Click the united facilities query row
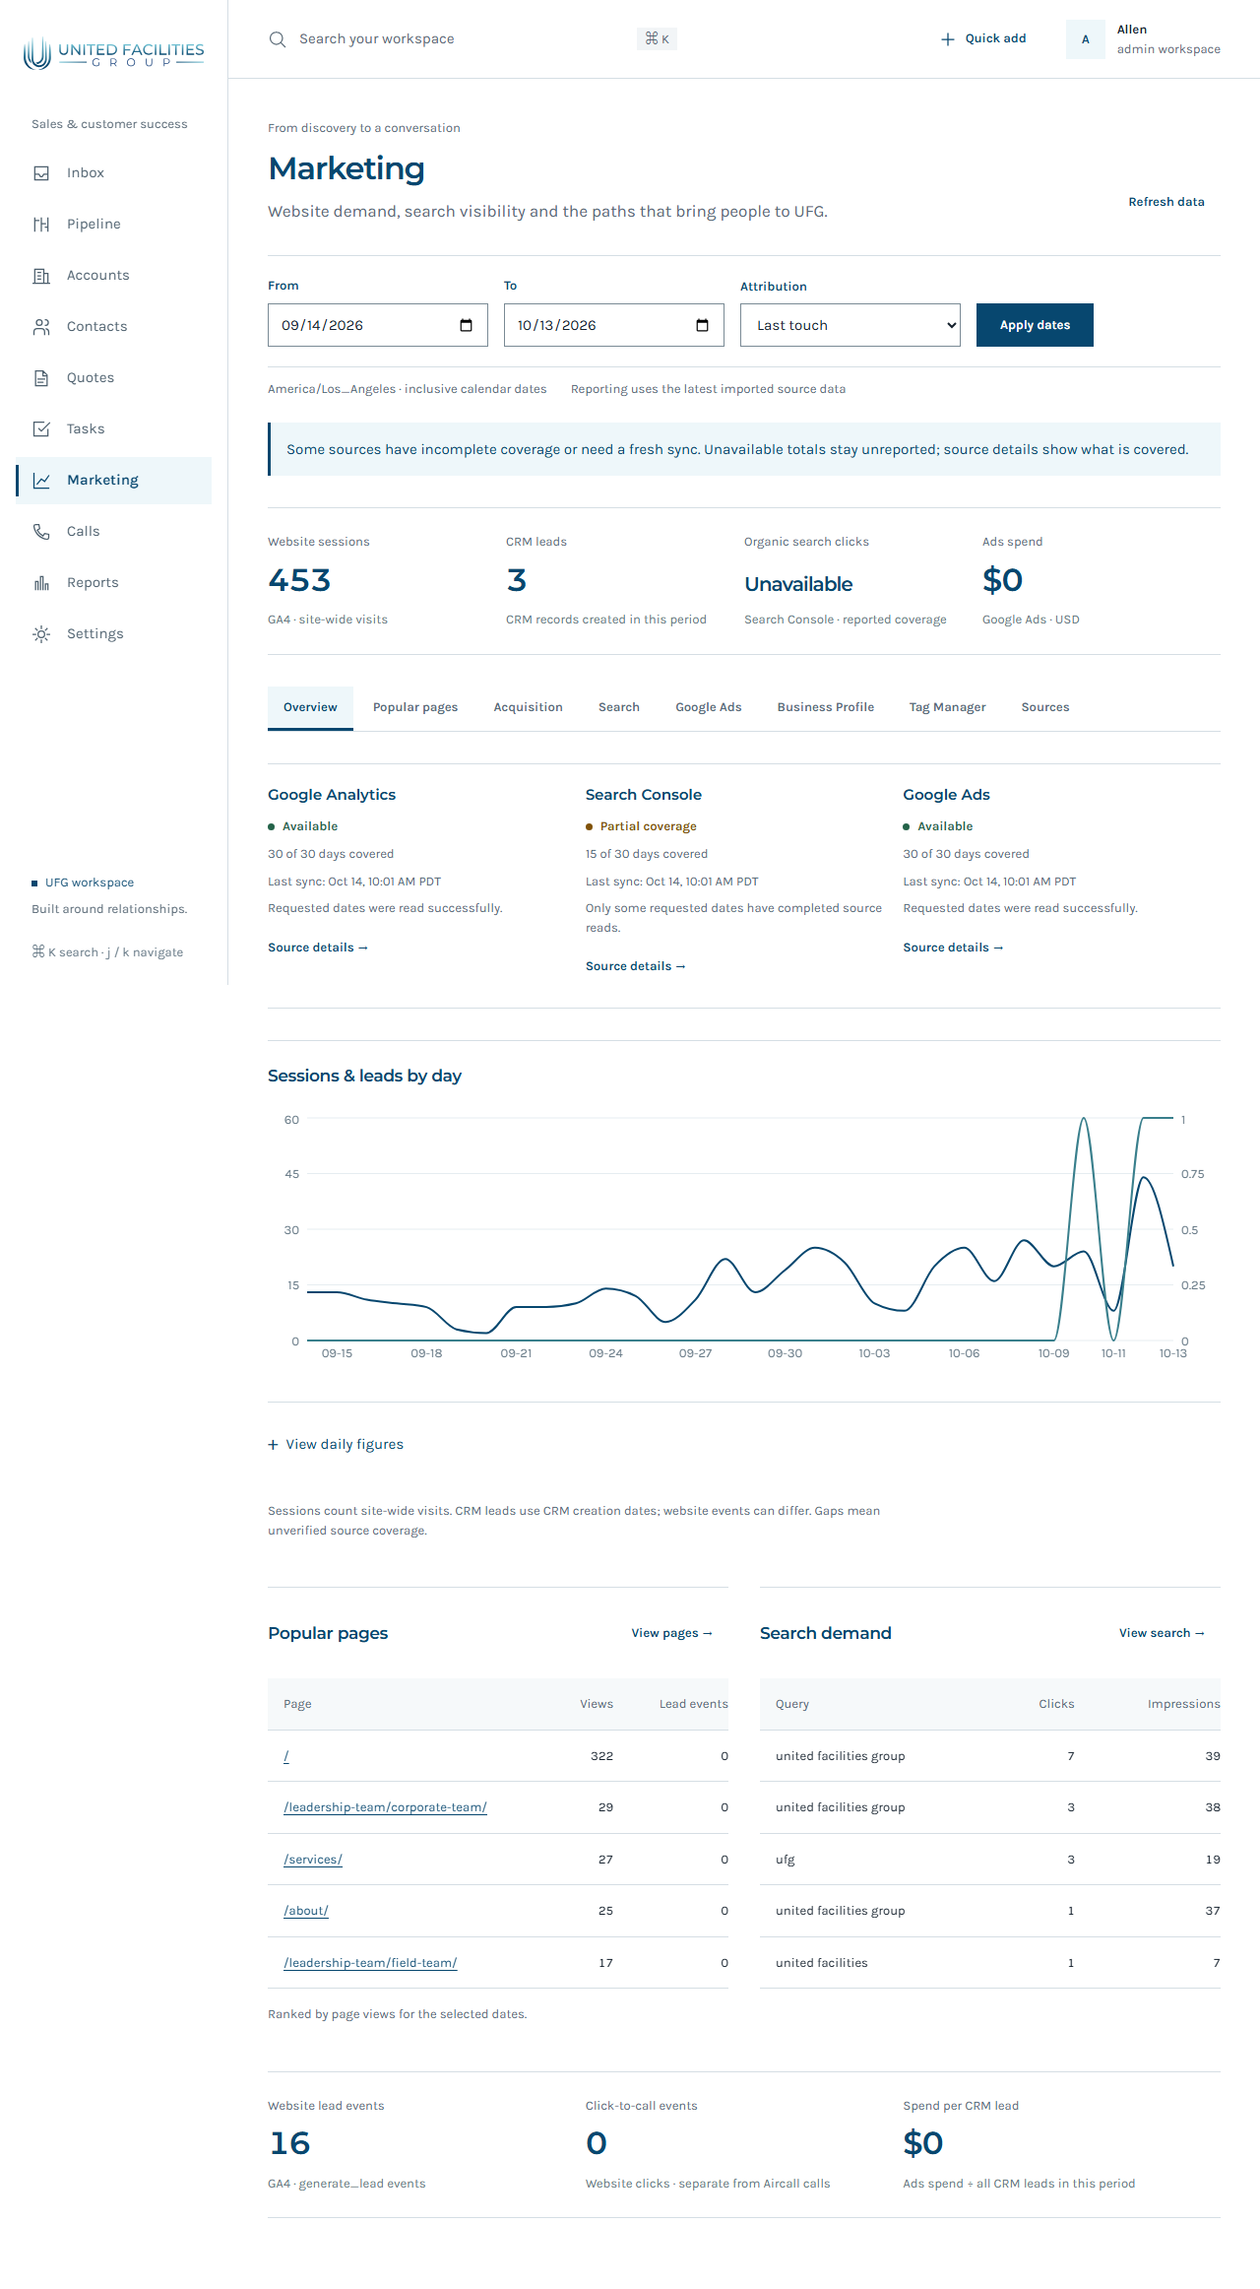 click(x=990, y=1963)
